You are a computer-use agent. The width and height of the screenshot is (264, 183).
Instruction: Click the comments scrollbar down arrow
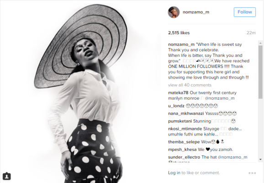[x=260, y=159]
